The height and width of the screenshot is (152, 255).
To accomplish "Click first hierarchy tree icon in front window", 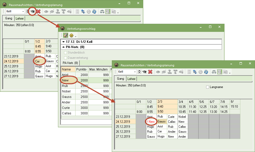I will click(170, 72).
